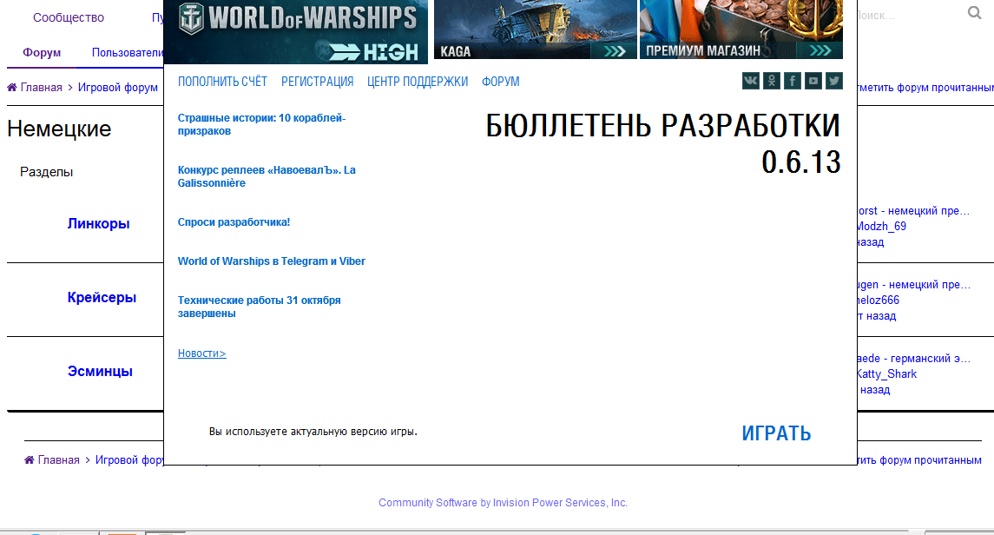Open Регистрация in the launcher menu
This screenshot has height=535, width=994.
click(x=317, y=82)
